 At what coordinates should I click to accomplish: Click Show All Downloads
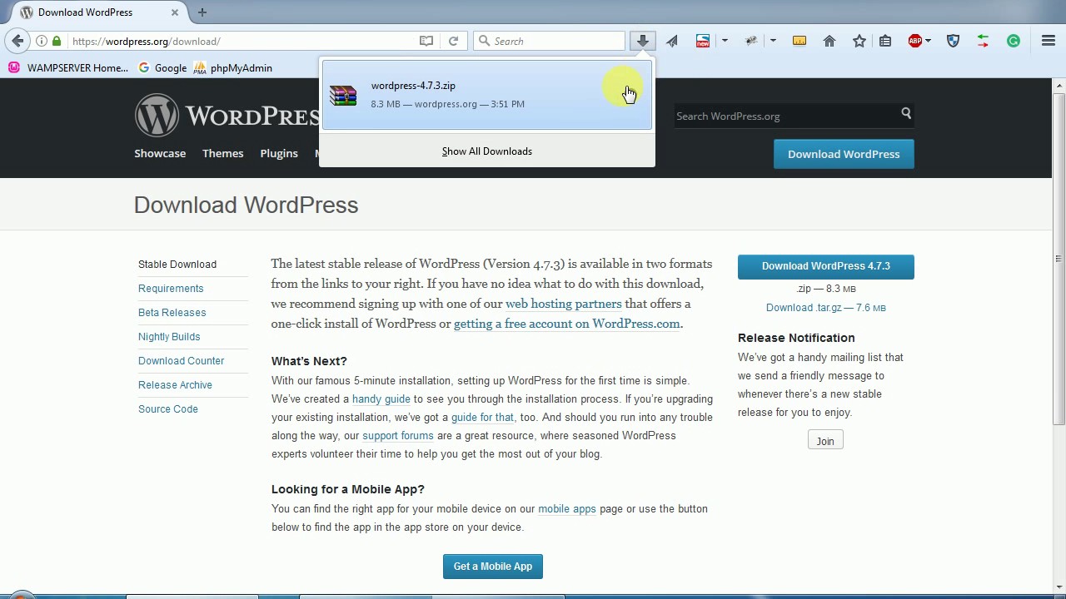(x=486, y=151)
